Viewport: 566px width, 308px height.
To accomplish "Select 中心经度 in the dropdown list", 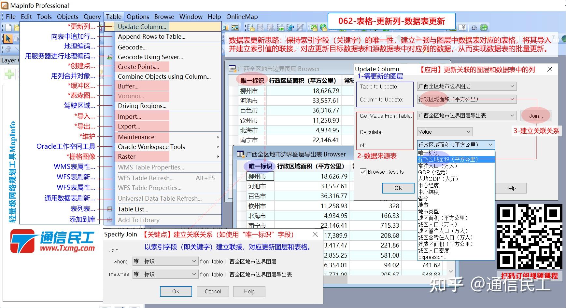I will (456, 185).
